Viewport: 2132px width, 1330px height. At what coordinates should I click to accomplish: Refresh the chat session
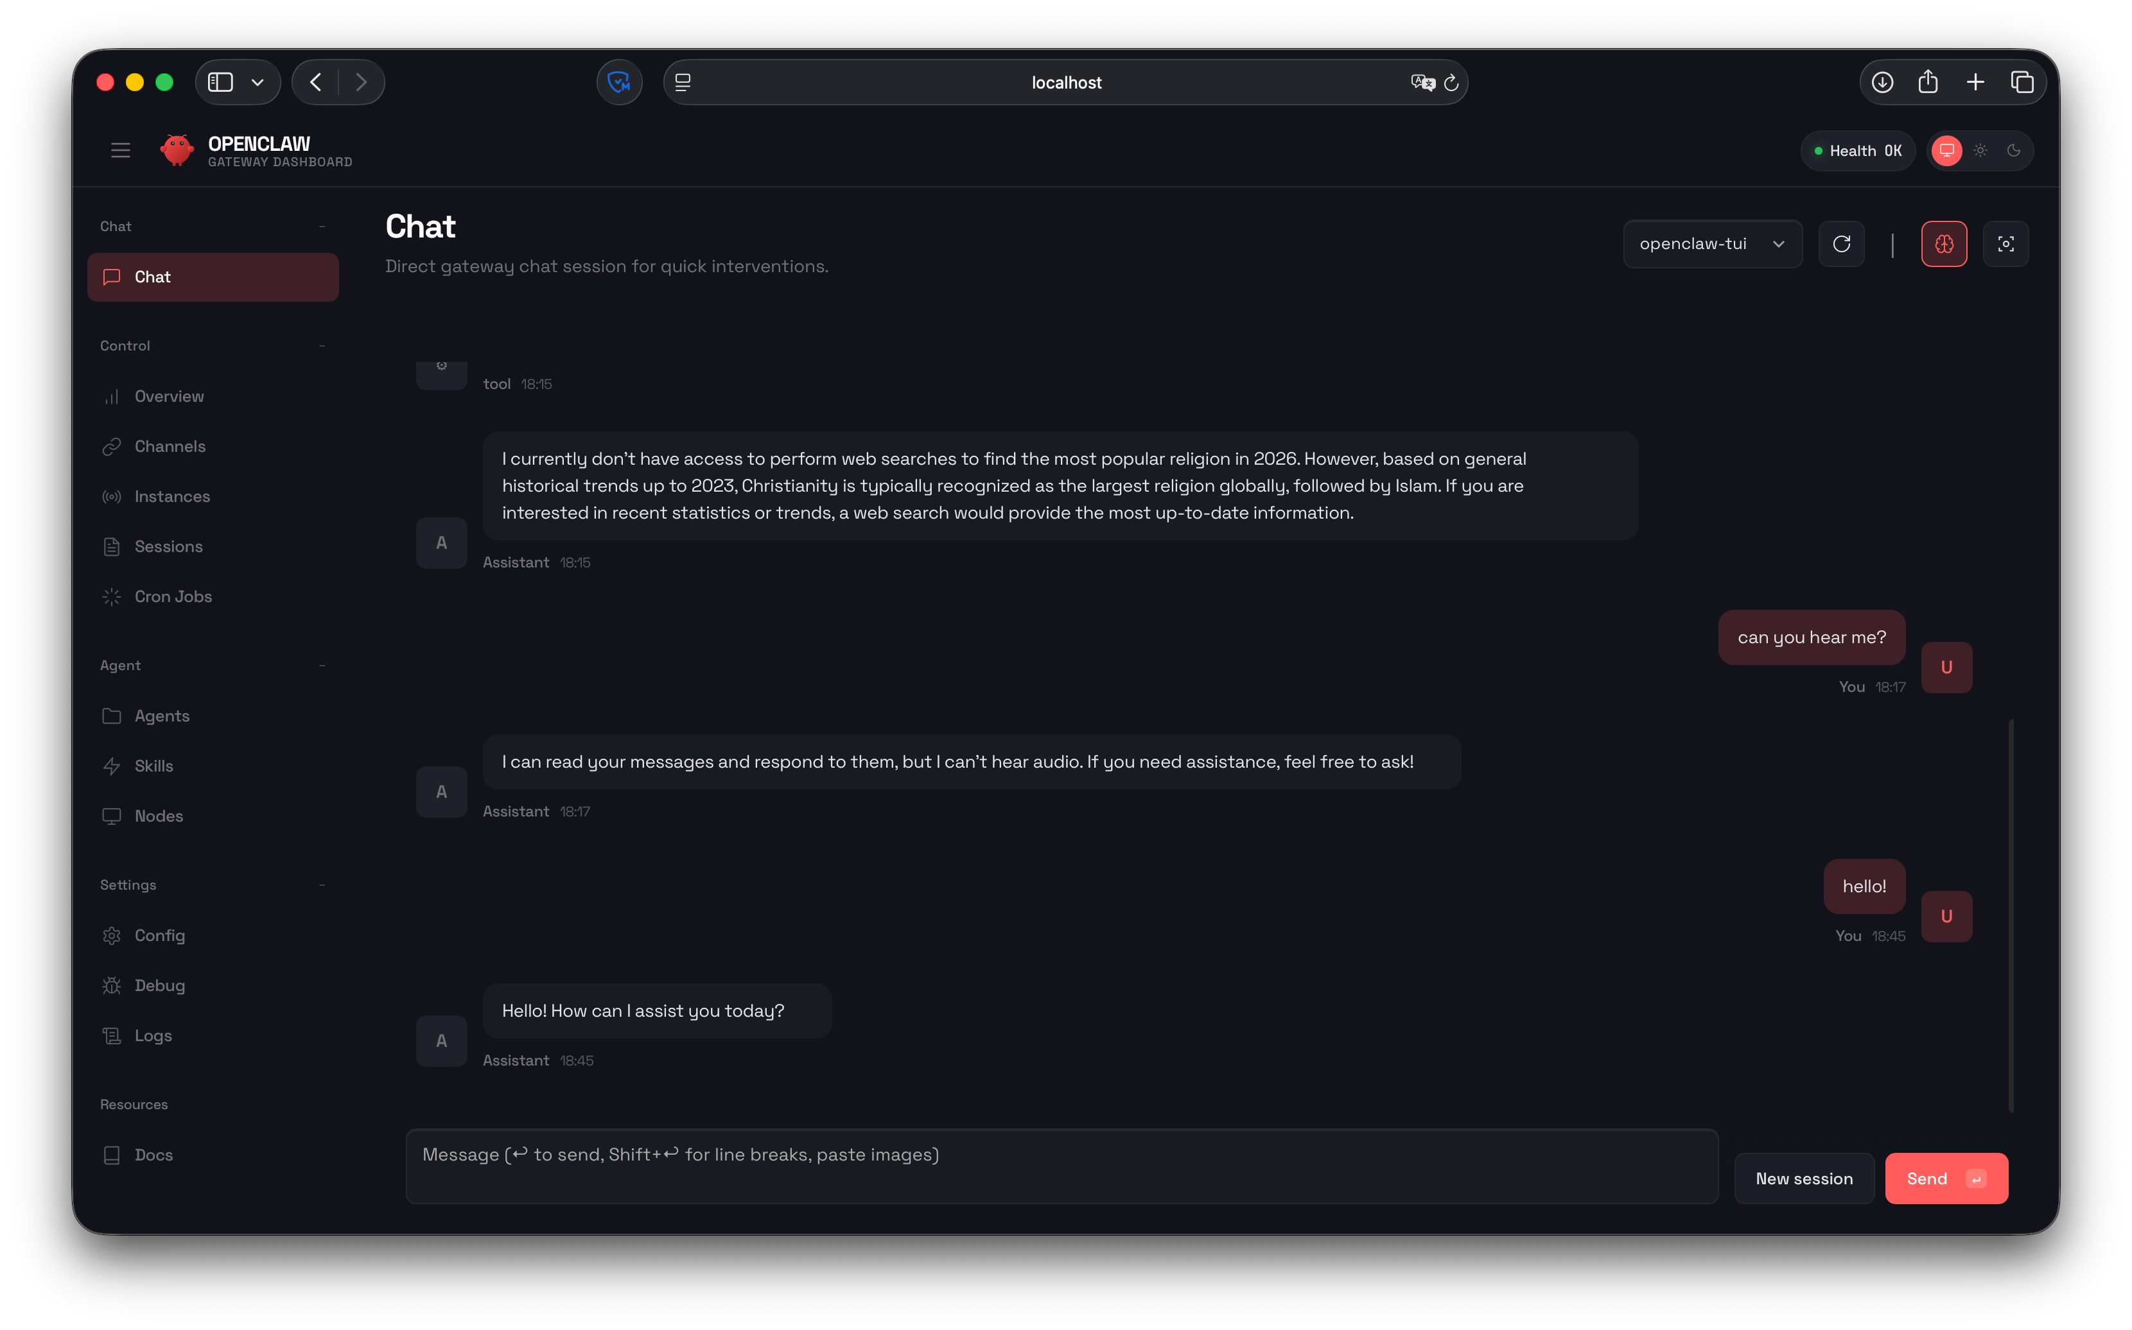point(1842,244)
